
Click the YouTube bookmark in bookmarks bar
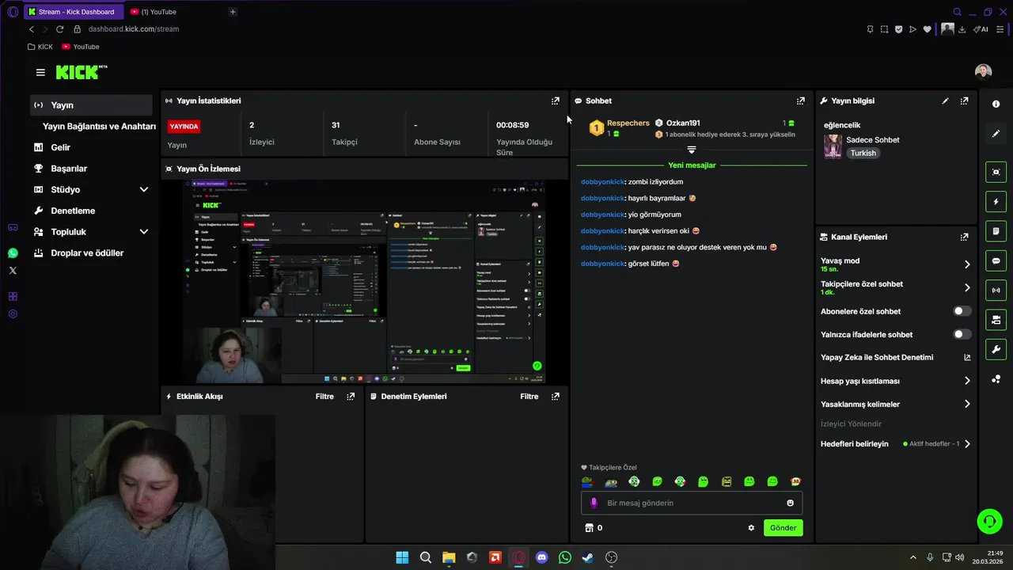coord(81,47)
